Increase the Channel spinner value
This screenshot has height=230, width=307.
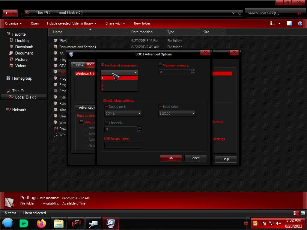(x=139, y=128)
